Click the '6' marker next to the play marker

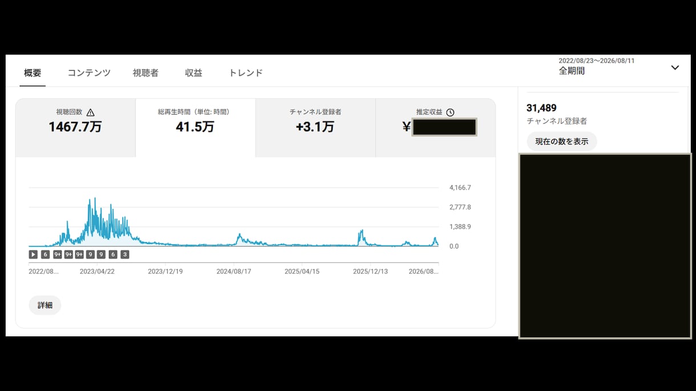(x=45, y=254)
